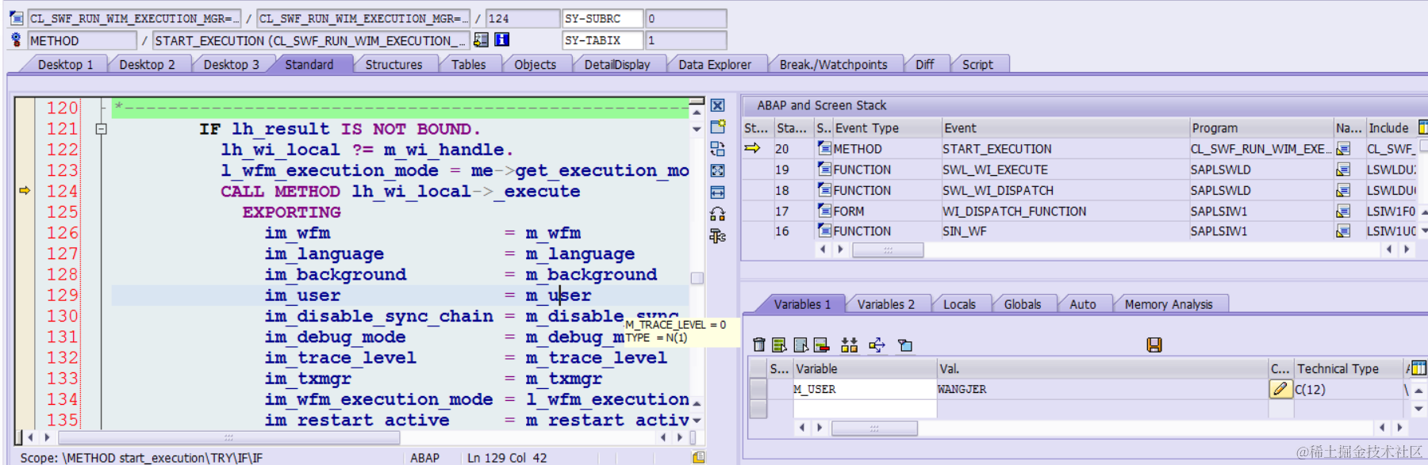Click the navigation icon in SWL_WI_DISPATCH stack row
The height and width of the screenshot is (465, 1428).
pyautogui.click(x=1343, y=190)
